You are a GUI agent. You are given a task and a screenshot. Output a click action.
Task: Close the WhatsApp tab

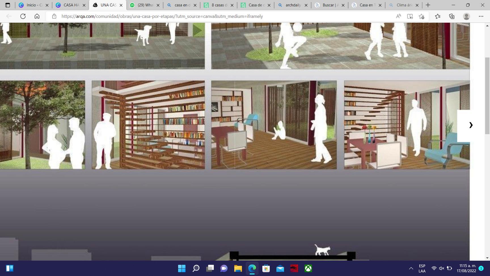(158, 5)
